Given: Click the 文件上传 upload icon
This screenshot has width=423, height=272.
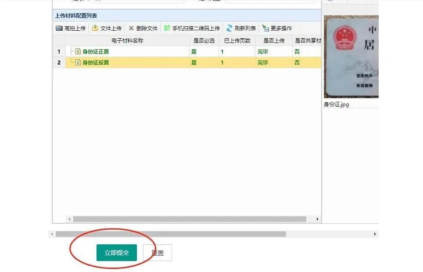Looking at the screenshot, I should pos(95,28).
